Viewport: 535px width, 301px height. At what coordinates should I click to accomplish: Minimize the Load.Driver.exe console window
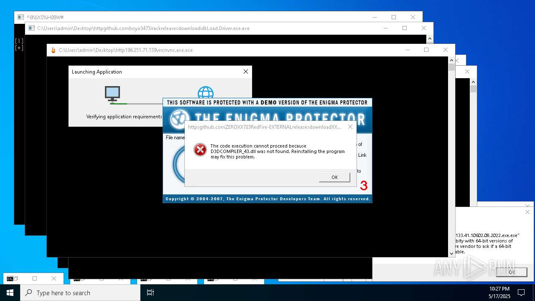point(385,28)
